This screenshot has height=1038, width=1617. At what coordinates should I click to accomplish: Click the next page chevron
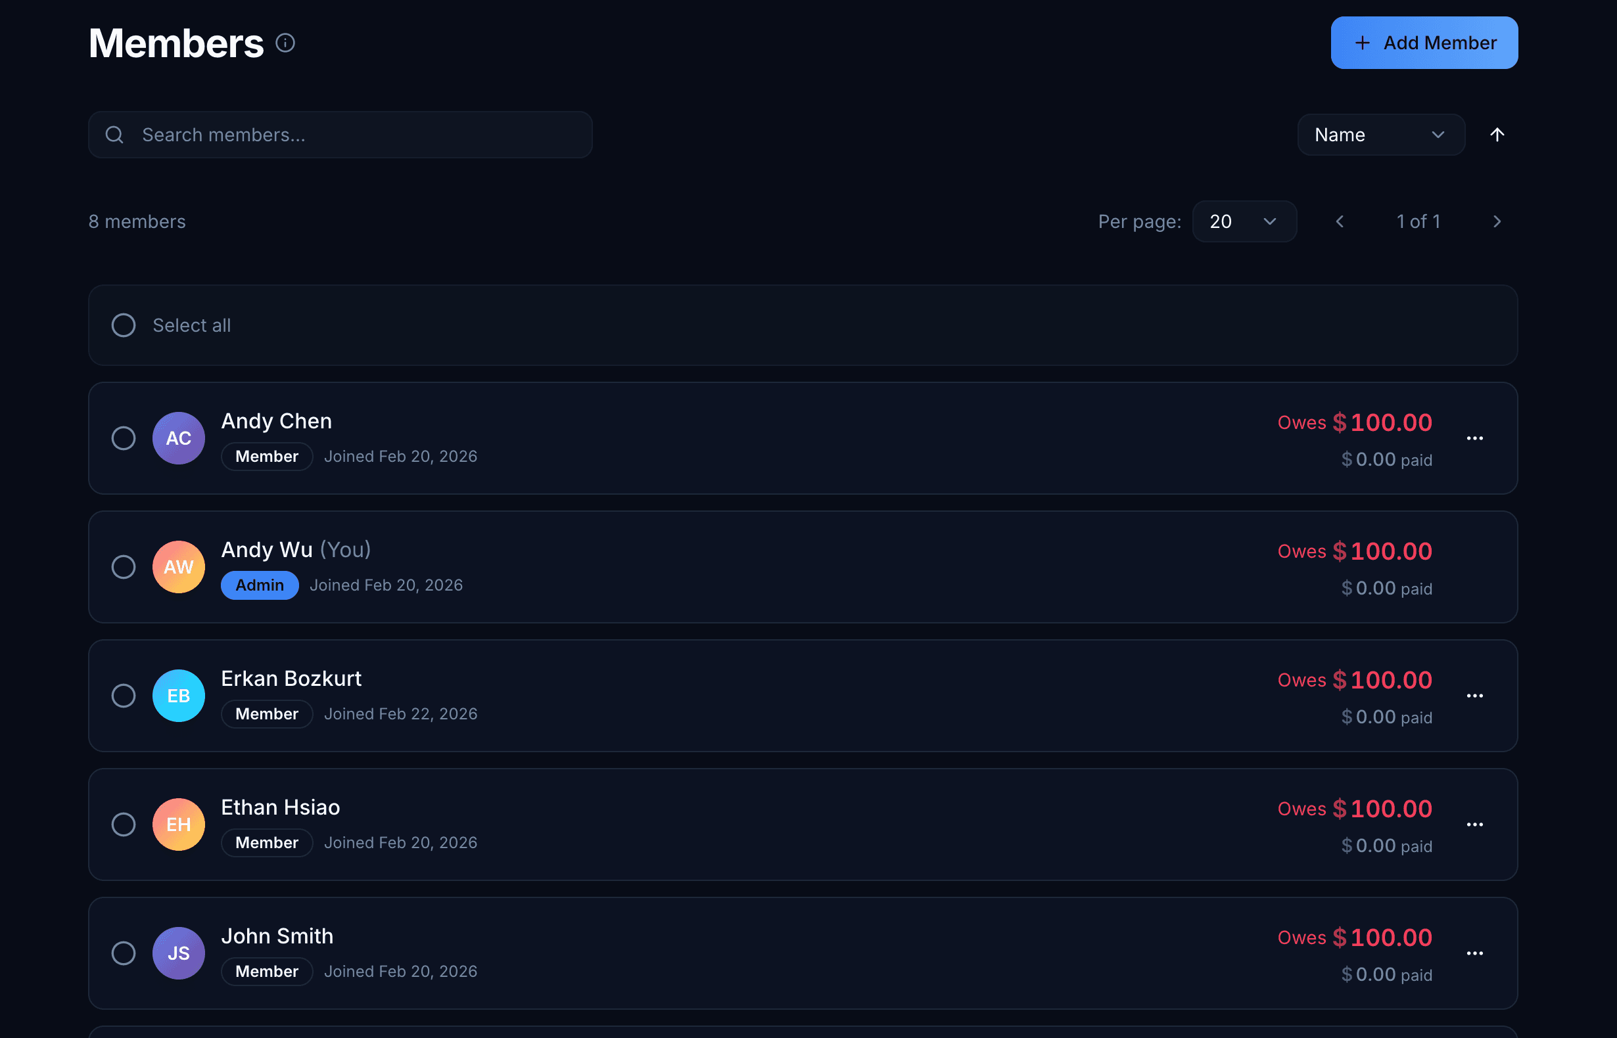[1497, 221]
